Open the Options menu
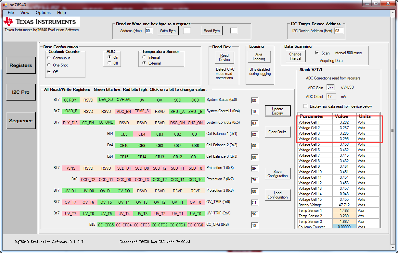 click(x=43, y=13)
